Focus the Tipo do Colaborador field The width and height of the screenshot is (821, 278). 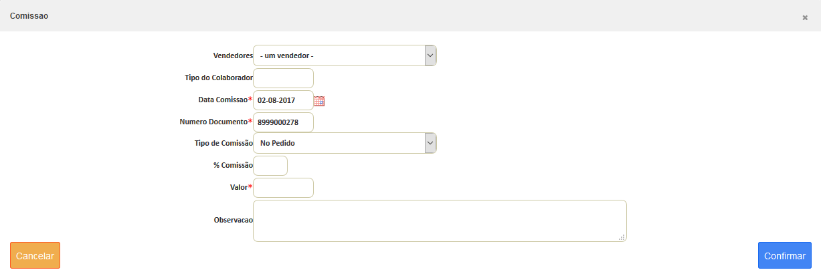pyautogui.click(x=283, y=78)
